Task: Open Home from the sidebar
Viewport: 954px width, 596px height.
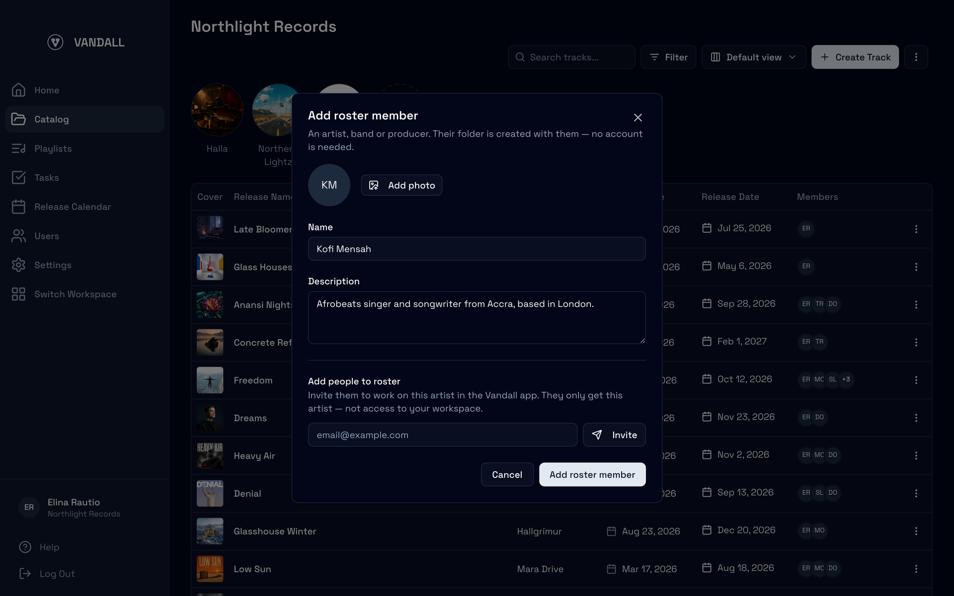Action: (x=84, y=90)
